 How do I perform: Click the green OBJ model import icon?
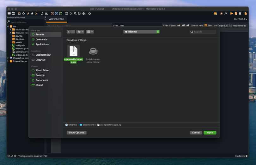(x=61, y=14)
